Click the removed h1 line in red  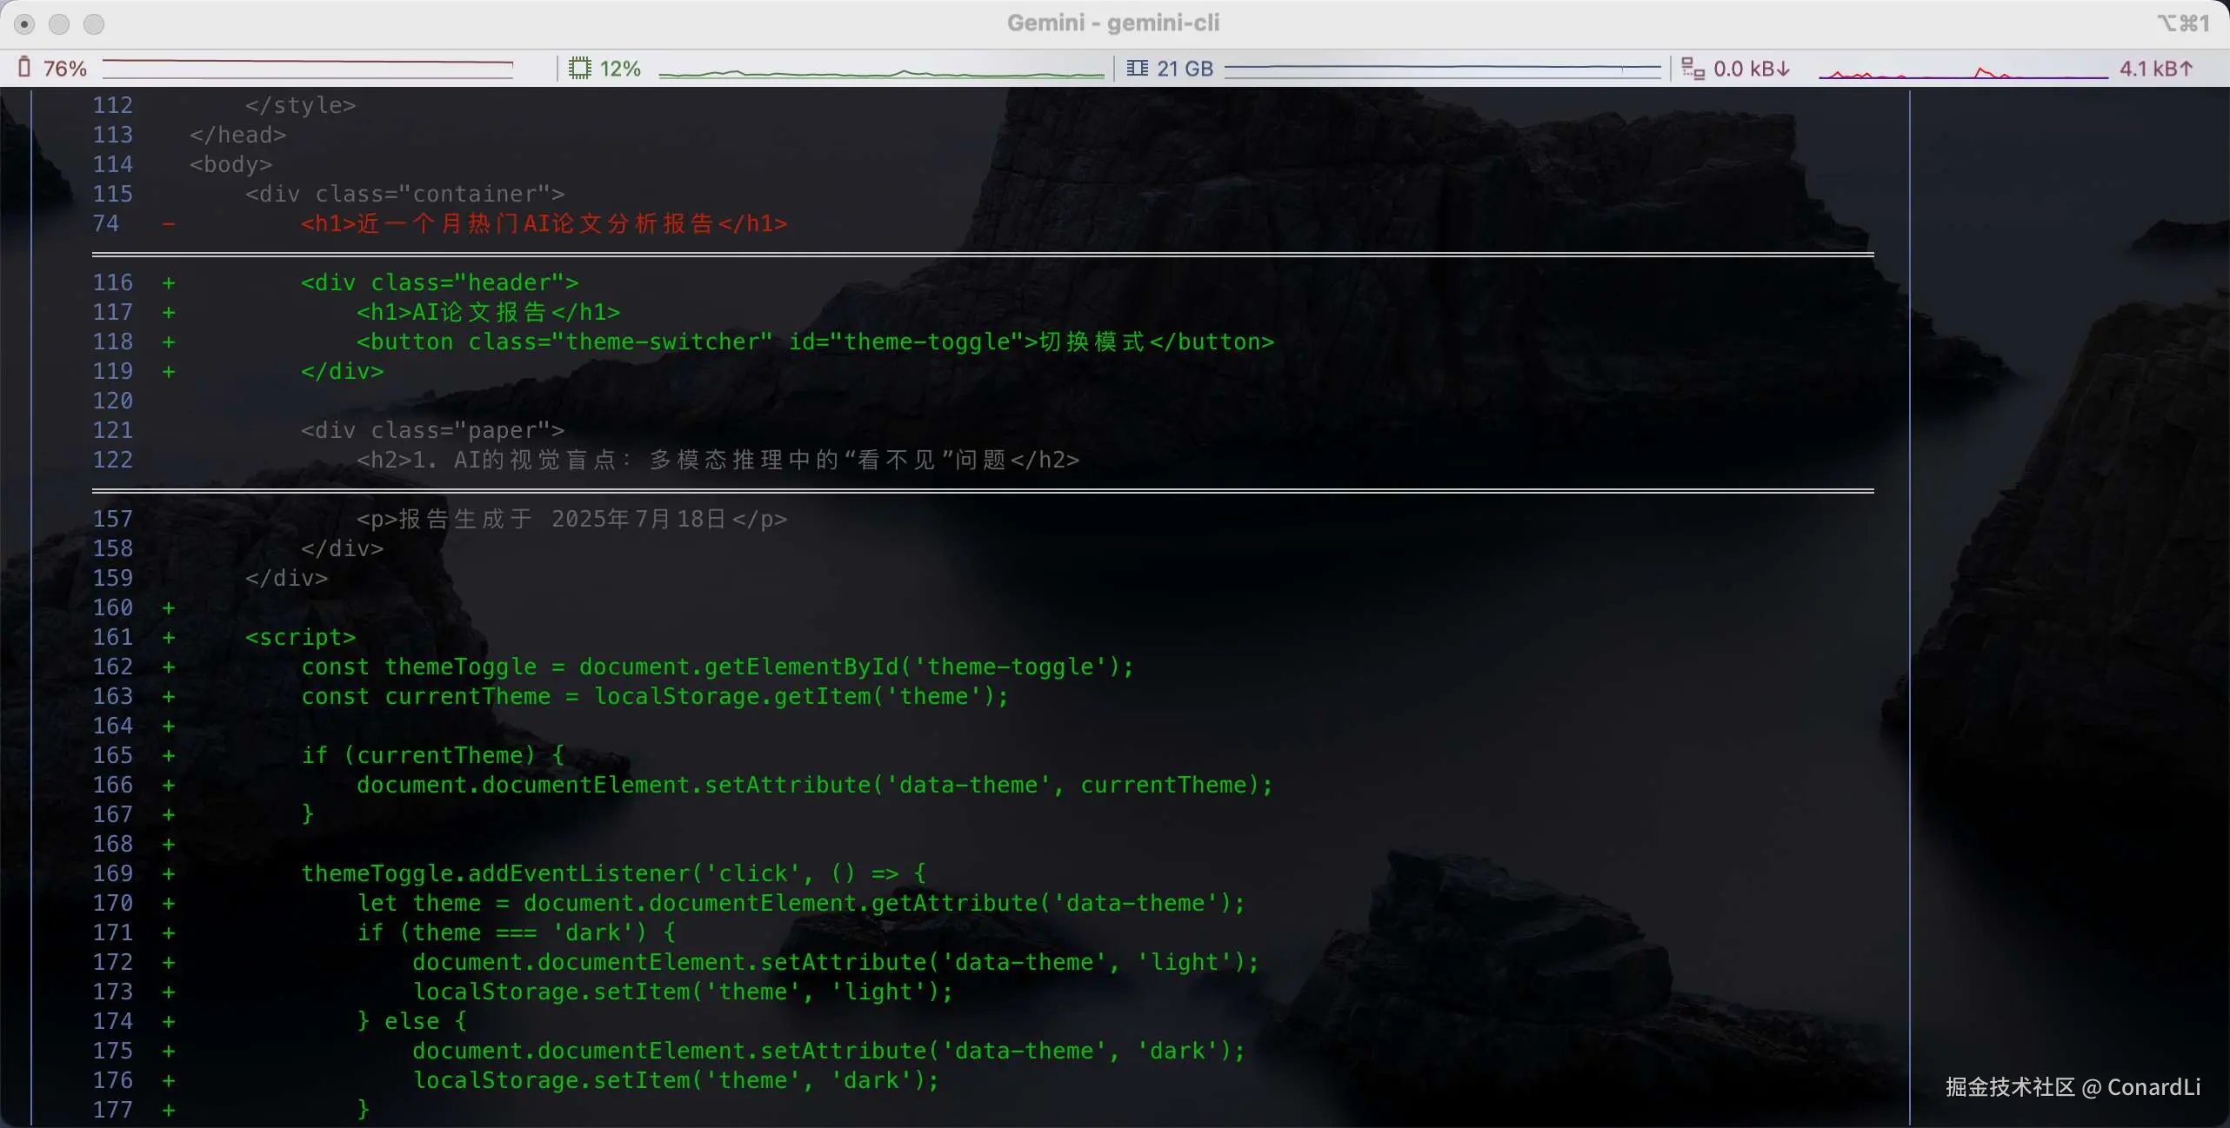point(544,224)
